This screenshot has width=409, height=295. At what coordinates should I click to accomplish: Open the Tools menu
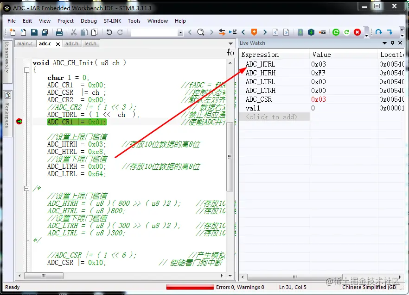point(134,21)
